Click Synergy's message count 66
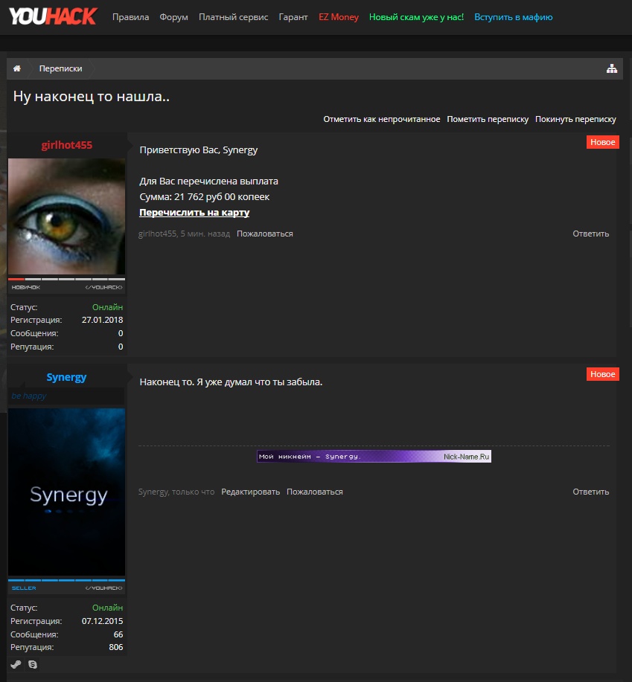Screen dimensions: 632x682 118,634
